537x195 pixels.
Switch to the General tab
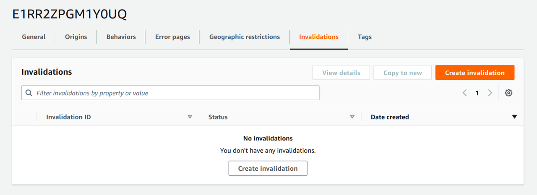point(34,37)
